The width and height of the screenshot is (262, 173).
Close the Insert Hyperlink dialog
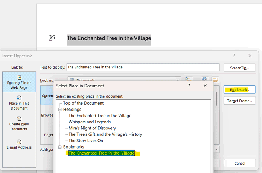[250, 56]
